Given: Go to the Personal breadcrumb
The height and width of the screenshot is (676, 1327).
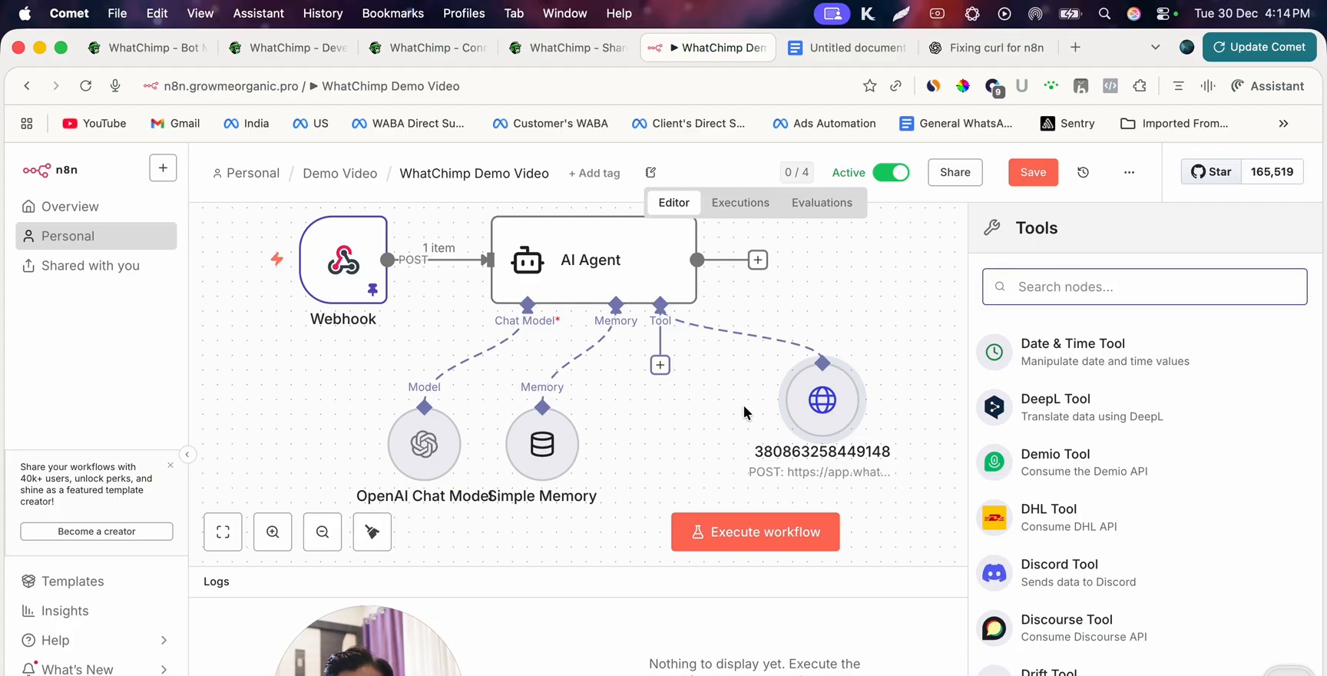Looking at the screenshot, I should tap(246, 174).
